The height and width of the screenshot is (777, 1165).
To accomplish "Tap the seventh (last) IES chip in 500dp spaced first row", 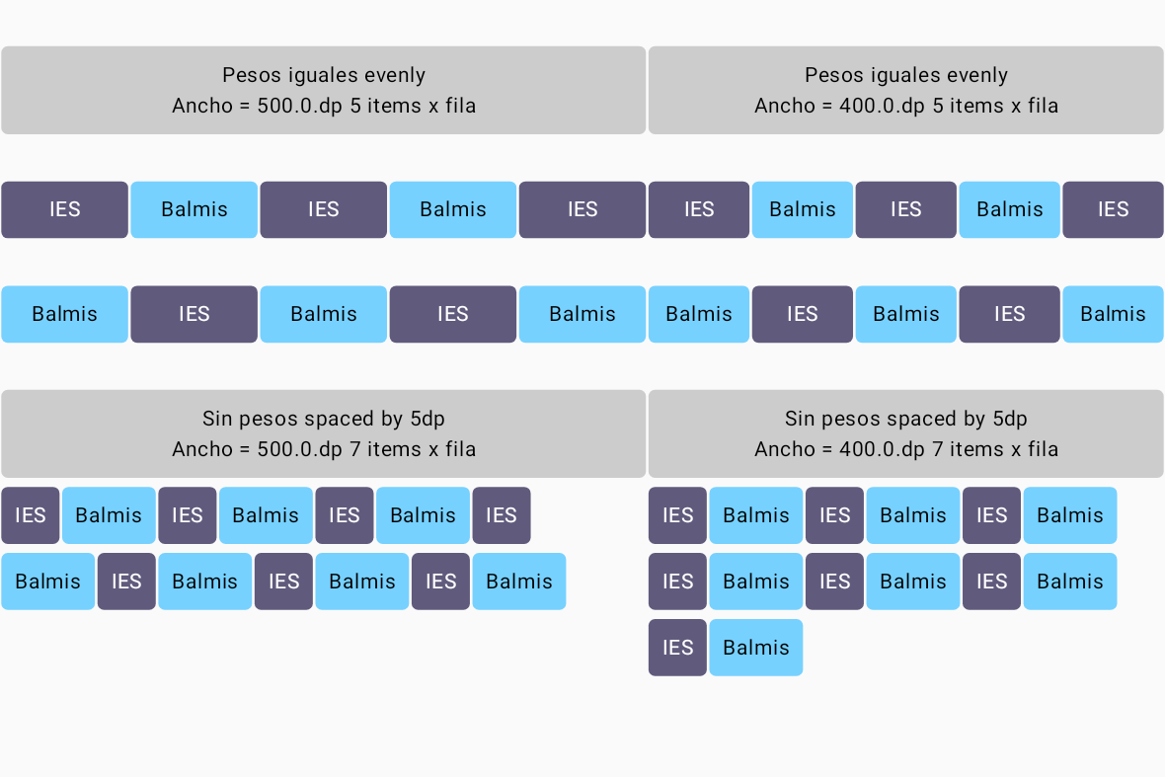I will tap(502, 515).
